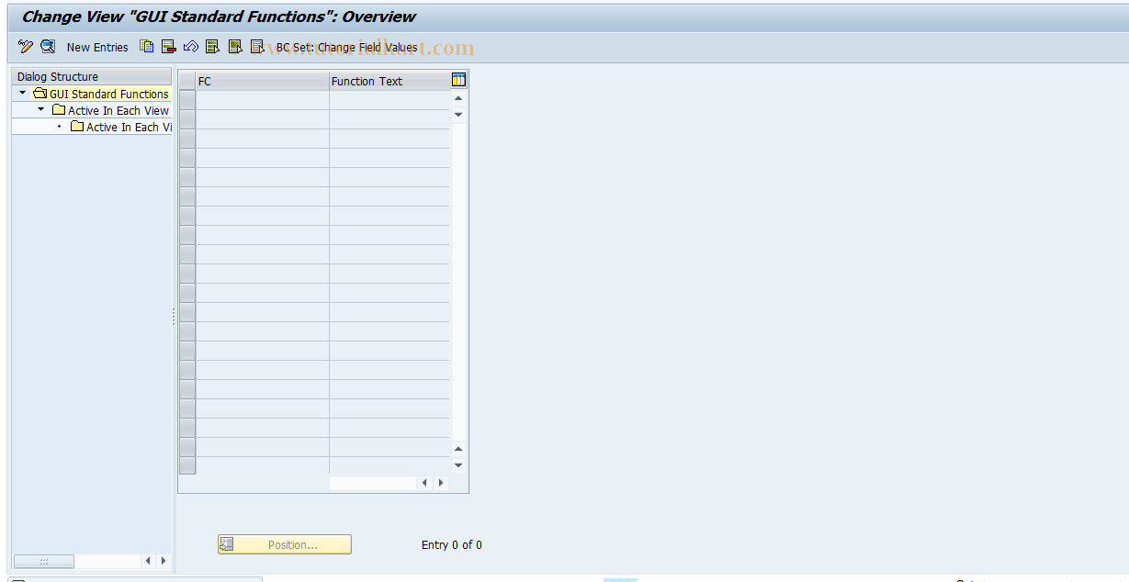Image resolution: width=1129 pixels, height=582 pixels.
Task: Collapse the first Active In Each View node
Action: pyautogui.click(x=40, y=110)
